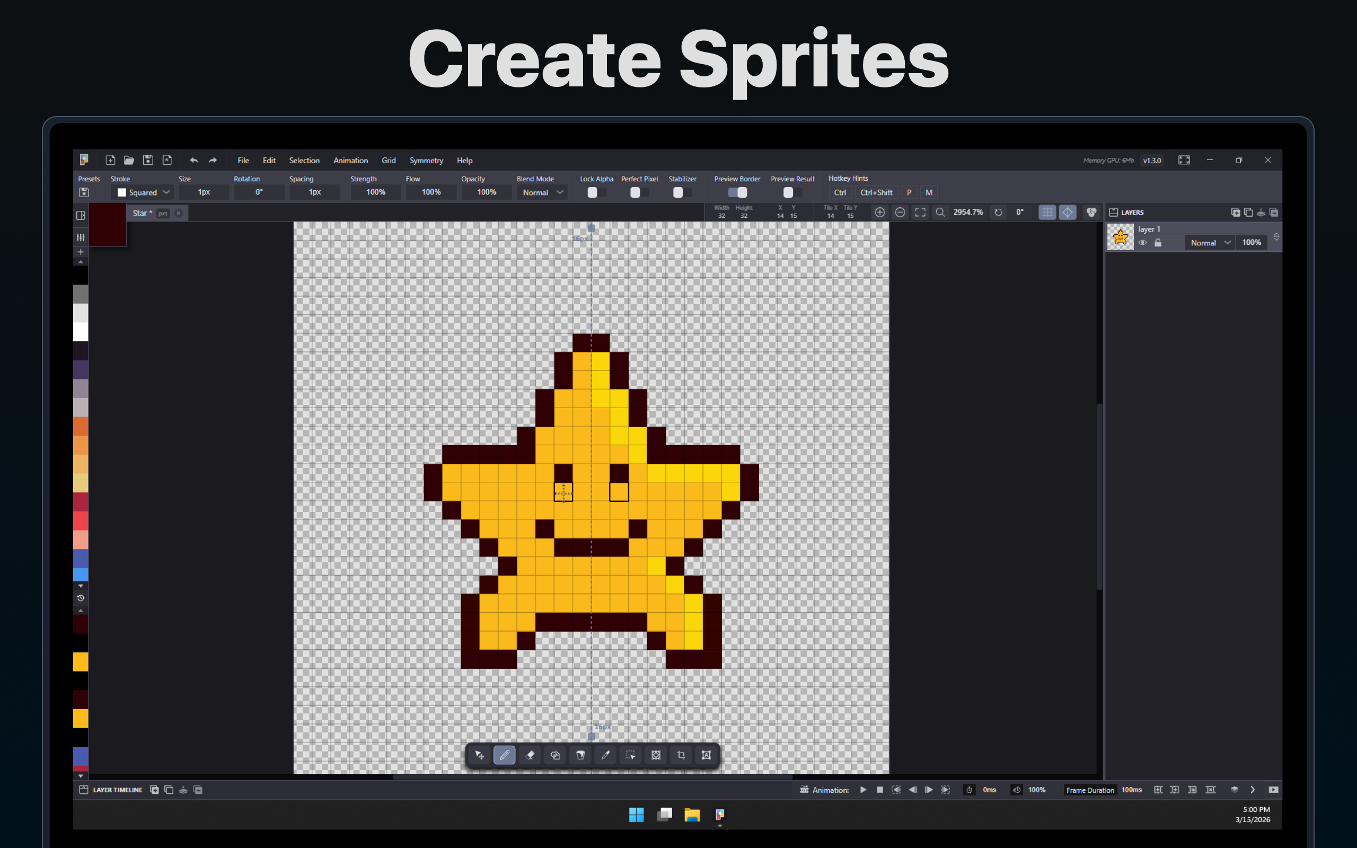This screenshot has height=848, width=1357.
Task: Pick the red swatch in the palette
Action: click(x=80, y=520)
